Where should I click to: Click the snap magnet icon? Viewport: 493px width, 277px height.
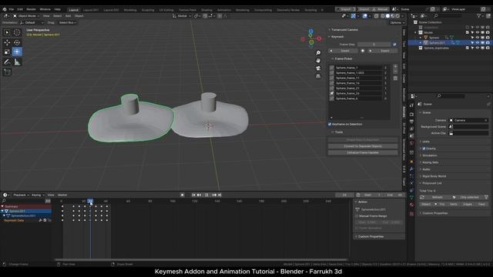click(x=205, y=15)
